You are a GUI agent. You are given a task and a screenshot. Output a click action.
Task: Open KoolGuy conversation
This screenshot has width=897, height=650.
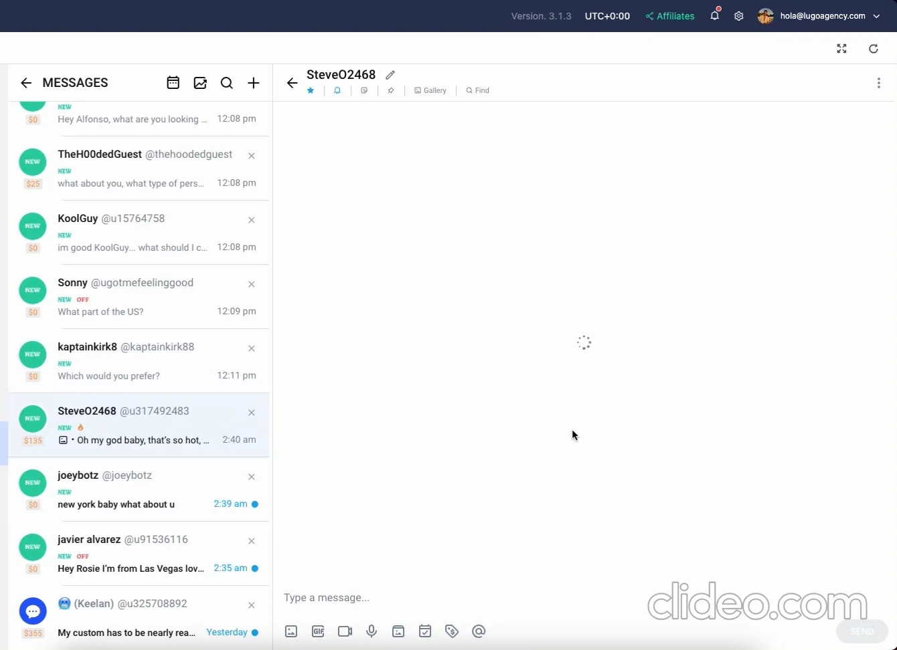(139, 233)
